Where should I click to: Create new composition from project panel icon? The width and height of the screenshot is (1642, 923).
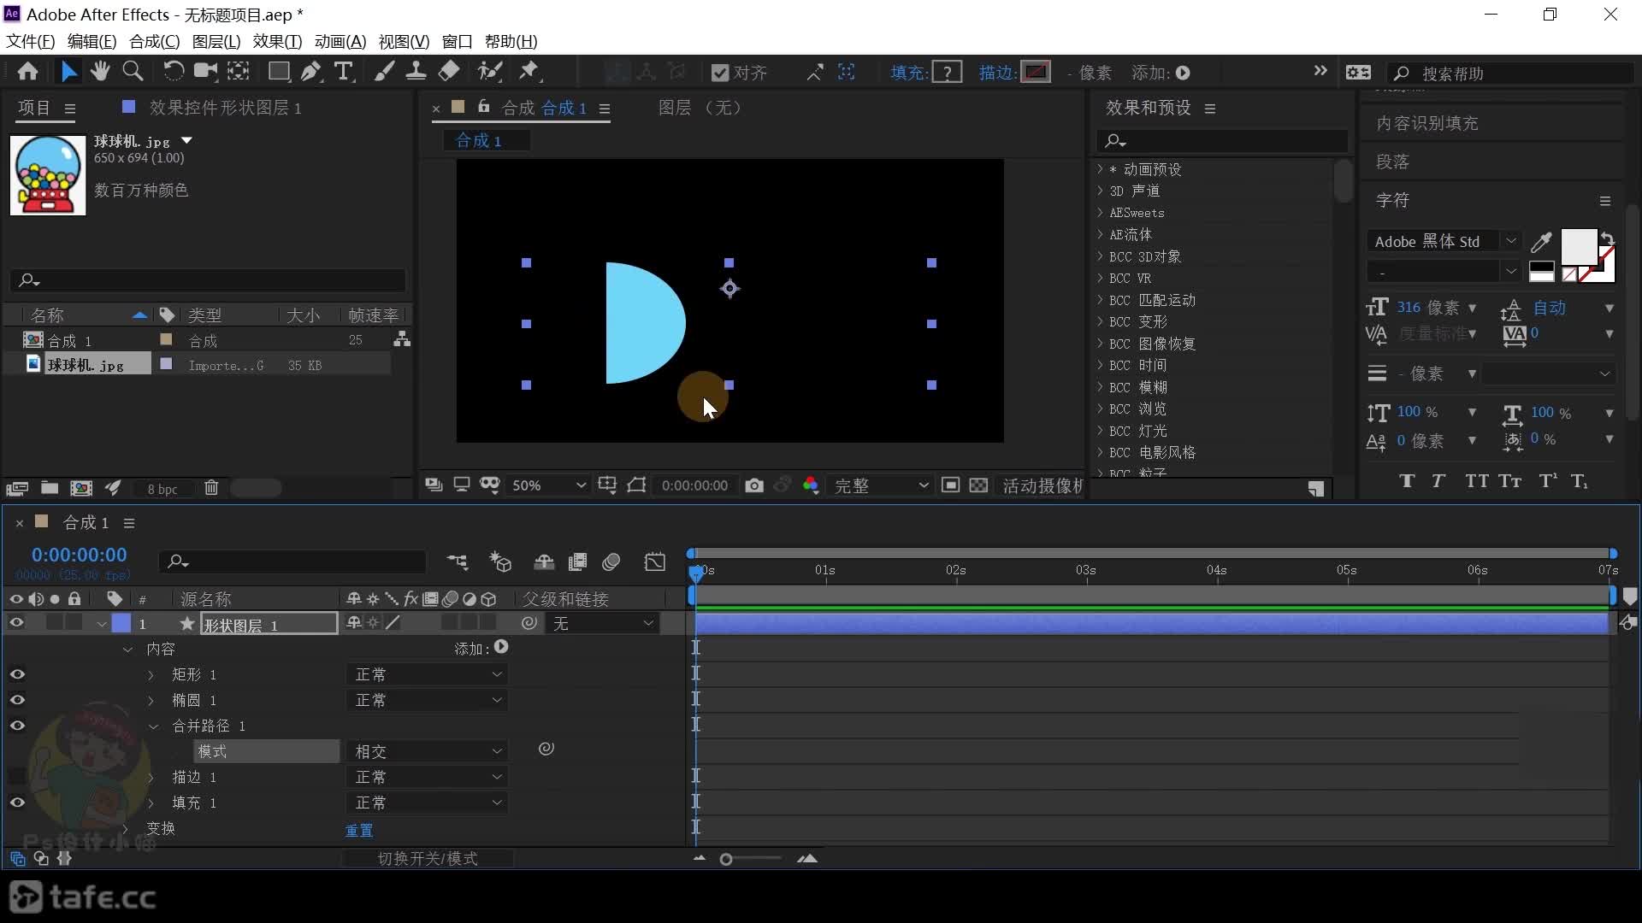pos(81,488)
